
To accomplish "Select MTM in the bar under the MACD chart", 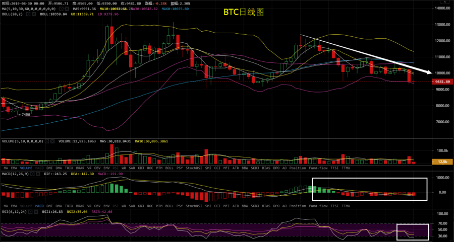I will point(159,206).
